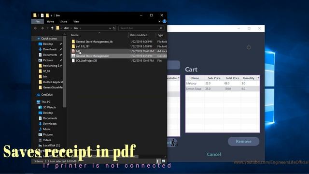Screen dimensions: 309x174
Task: Open Quick access in navigation pane
Action: tap(49, 39)
